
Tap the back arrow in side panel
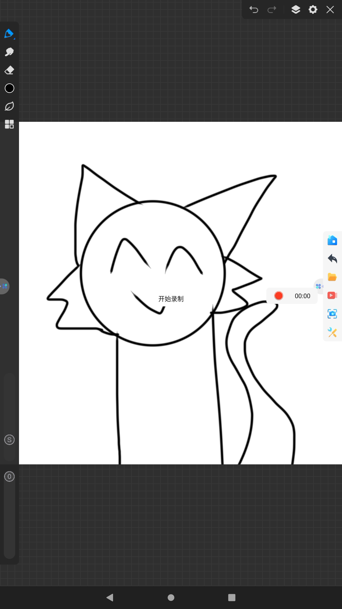click(332, 259)
